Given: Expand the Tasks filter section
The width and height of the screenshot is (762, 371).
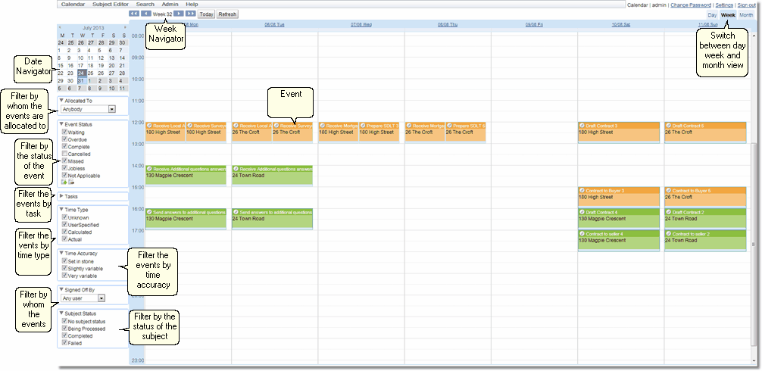Looking at the screenshot, I should click(x=61, y=196).
